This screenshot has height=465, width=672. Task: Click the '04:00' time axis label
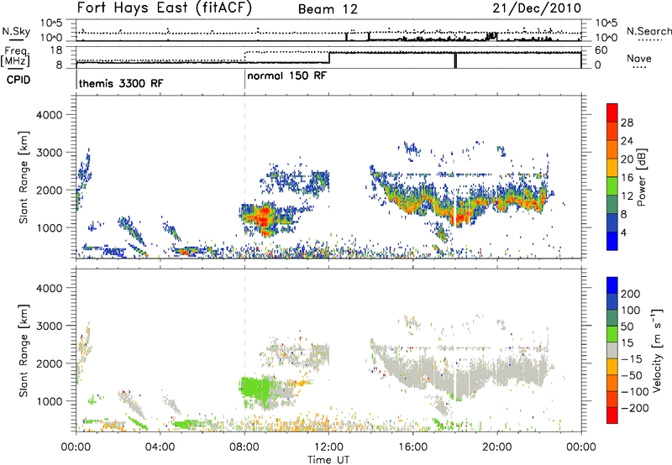pos(160,447)
